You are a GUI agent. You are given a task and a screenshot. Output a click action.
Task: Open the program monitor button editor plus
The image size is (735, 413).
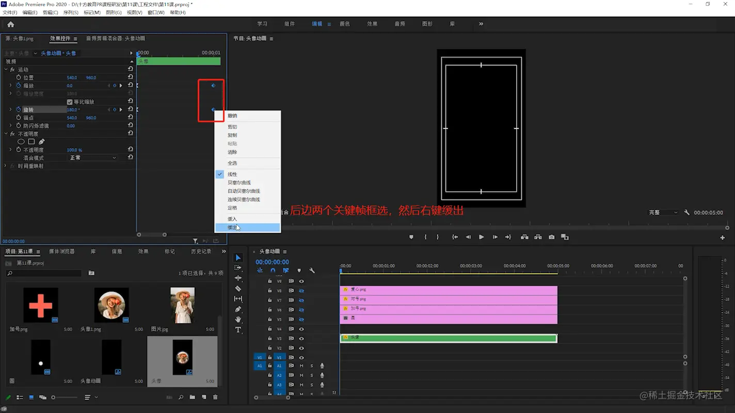pyautogui.click(x=722, y=238)
